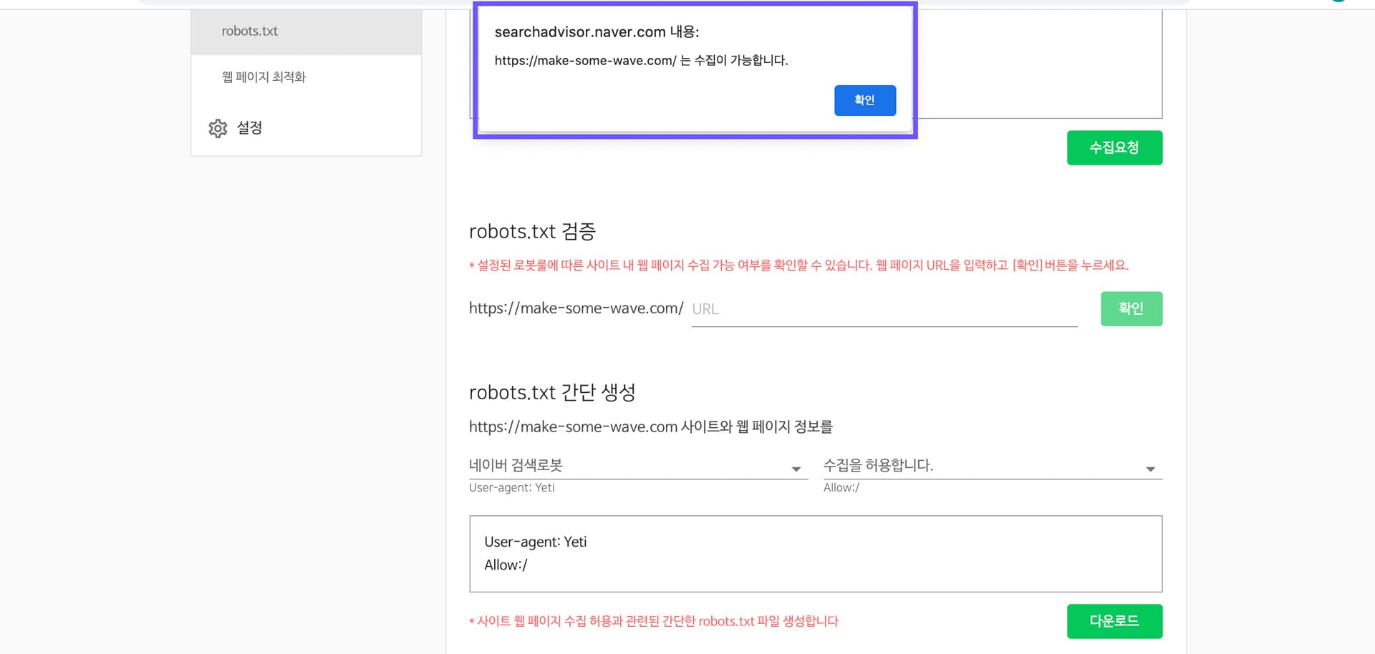
Task: Focus the URL input field for robots.txt validation
Action: point(881,308)
